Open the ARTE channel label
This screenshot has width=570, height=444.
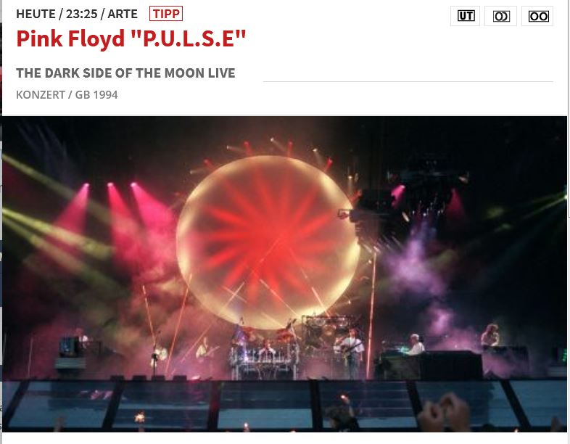click(x=123, y=14)
